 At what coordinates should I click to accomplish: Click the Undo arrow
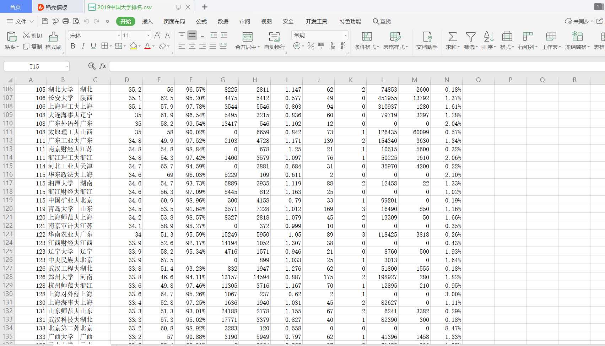click(x=86, y=21)
